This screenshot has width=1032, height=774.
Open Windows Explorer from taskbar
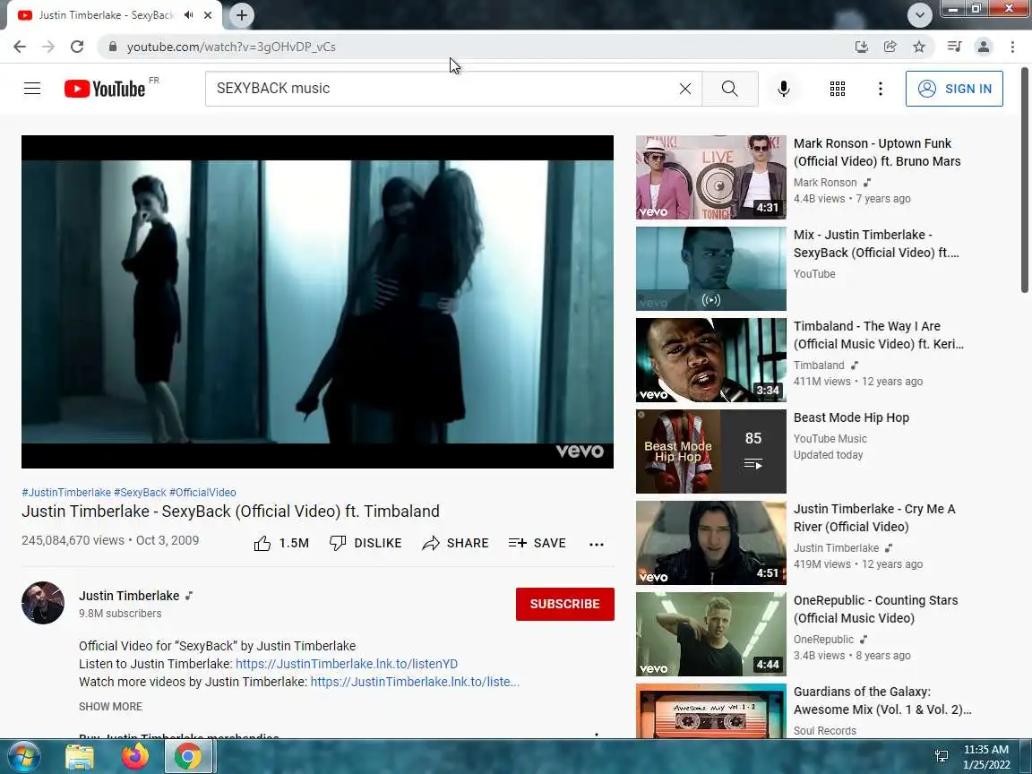coord(80,757)
